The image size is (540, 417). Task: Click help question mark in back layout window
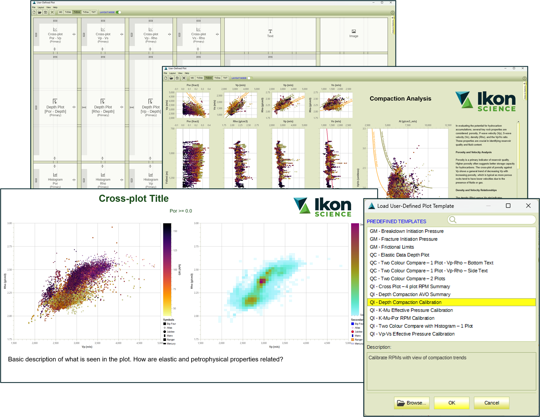(x=393, y=12)
